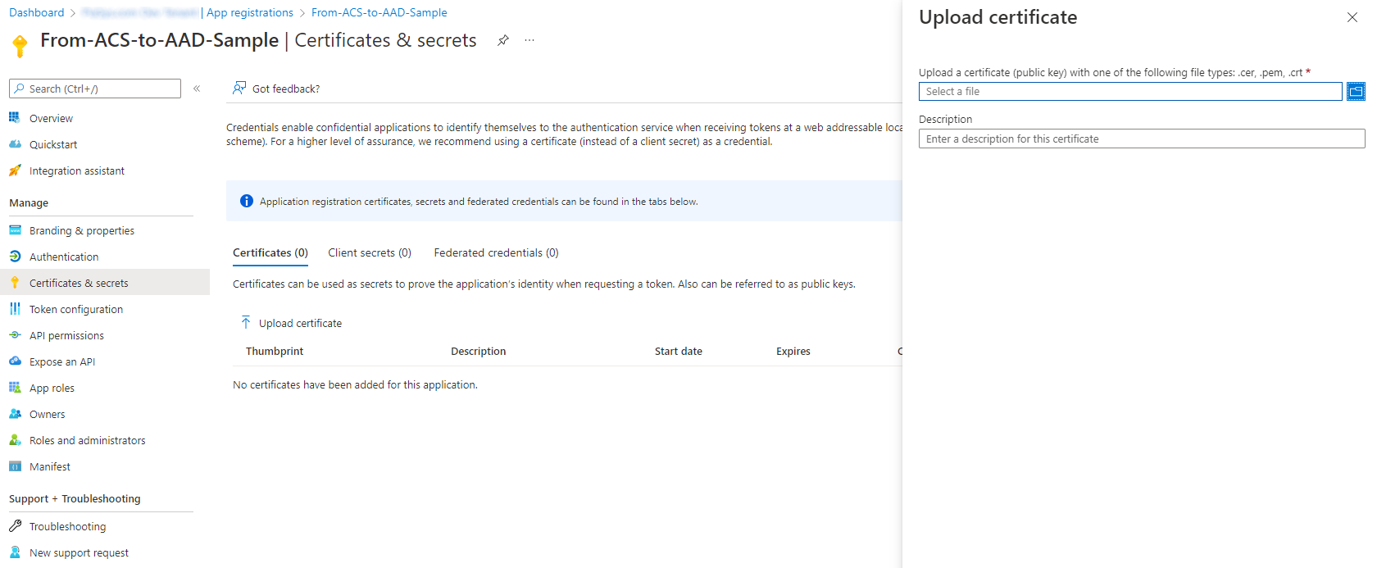The image size is (1377, 568).
Task: Navigate to App registrations breadcrumb
Action: tap(250, 12)
